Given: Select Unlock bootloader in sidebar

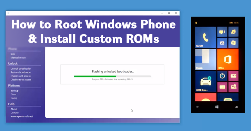Looking at the screenshot, I should click(21, 69).
